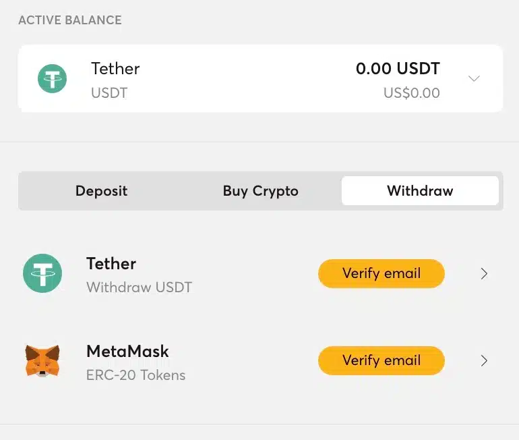The image size is (519, 440).
Task: Click the Tether logo in withdraw list
Action: click(x=42, y=273)
